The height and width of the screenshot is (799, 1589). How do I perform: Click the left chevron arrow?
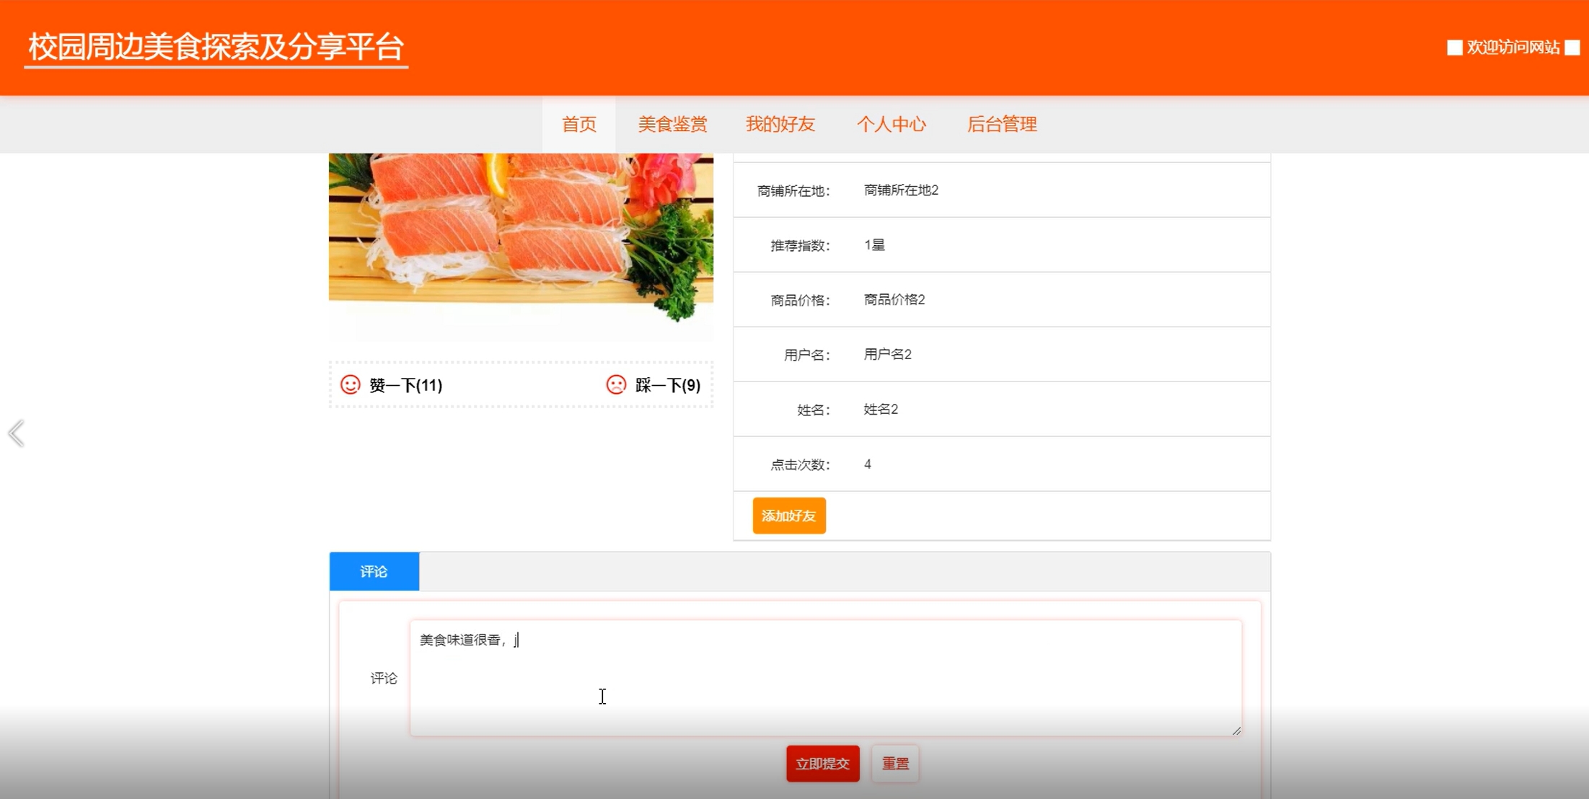click(17, 433)
